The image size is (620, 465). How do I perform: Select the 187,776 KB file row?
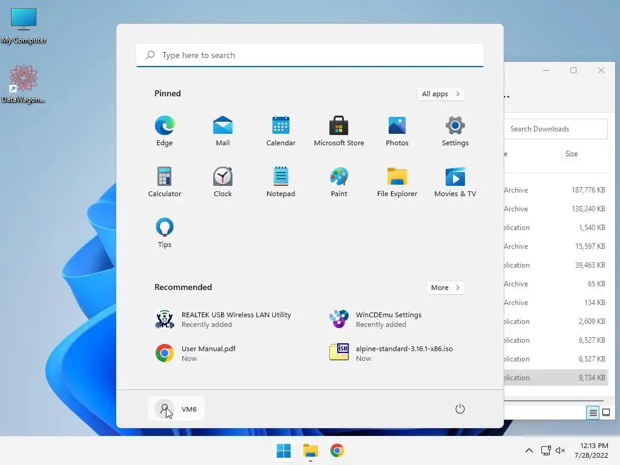pos(556,190)
